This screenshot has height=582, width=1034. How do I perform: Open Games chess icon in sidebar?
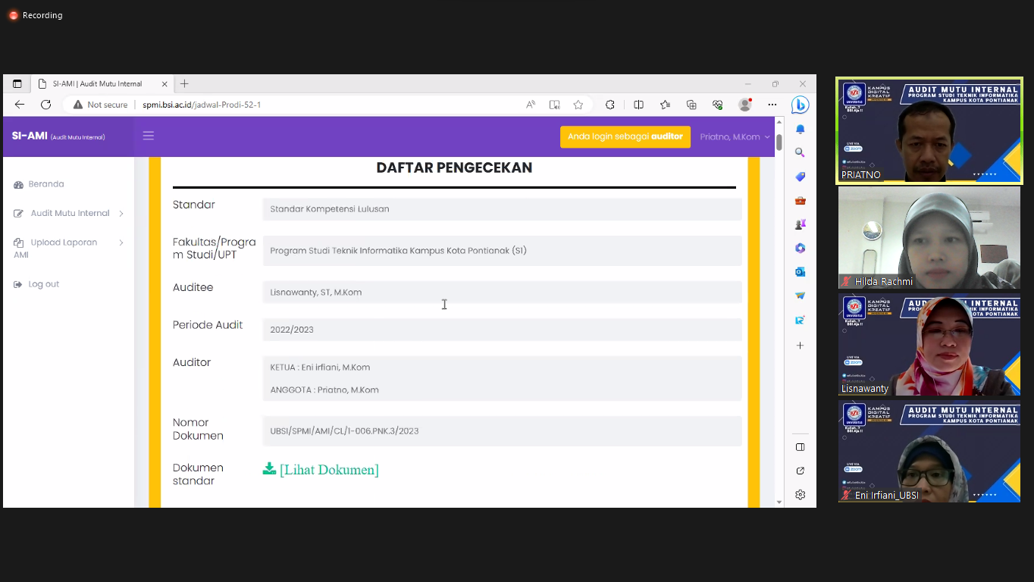pyautogui.click(x=800, y=224)
